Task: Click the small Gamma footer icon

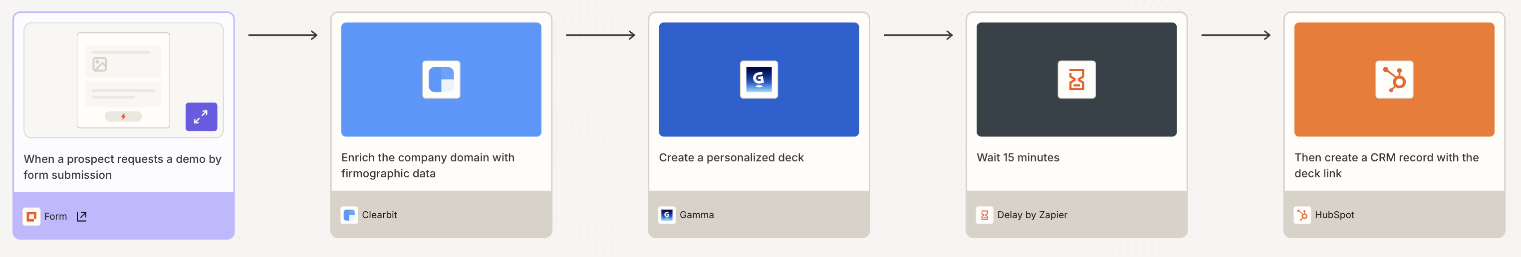Action: click(667, 215)
